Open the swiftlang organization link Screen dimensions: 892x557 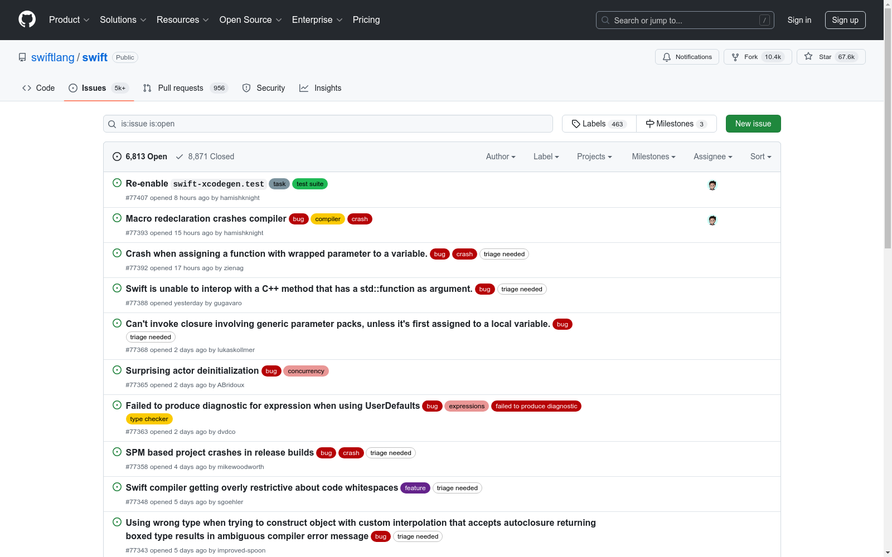tap(53, 57)
